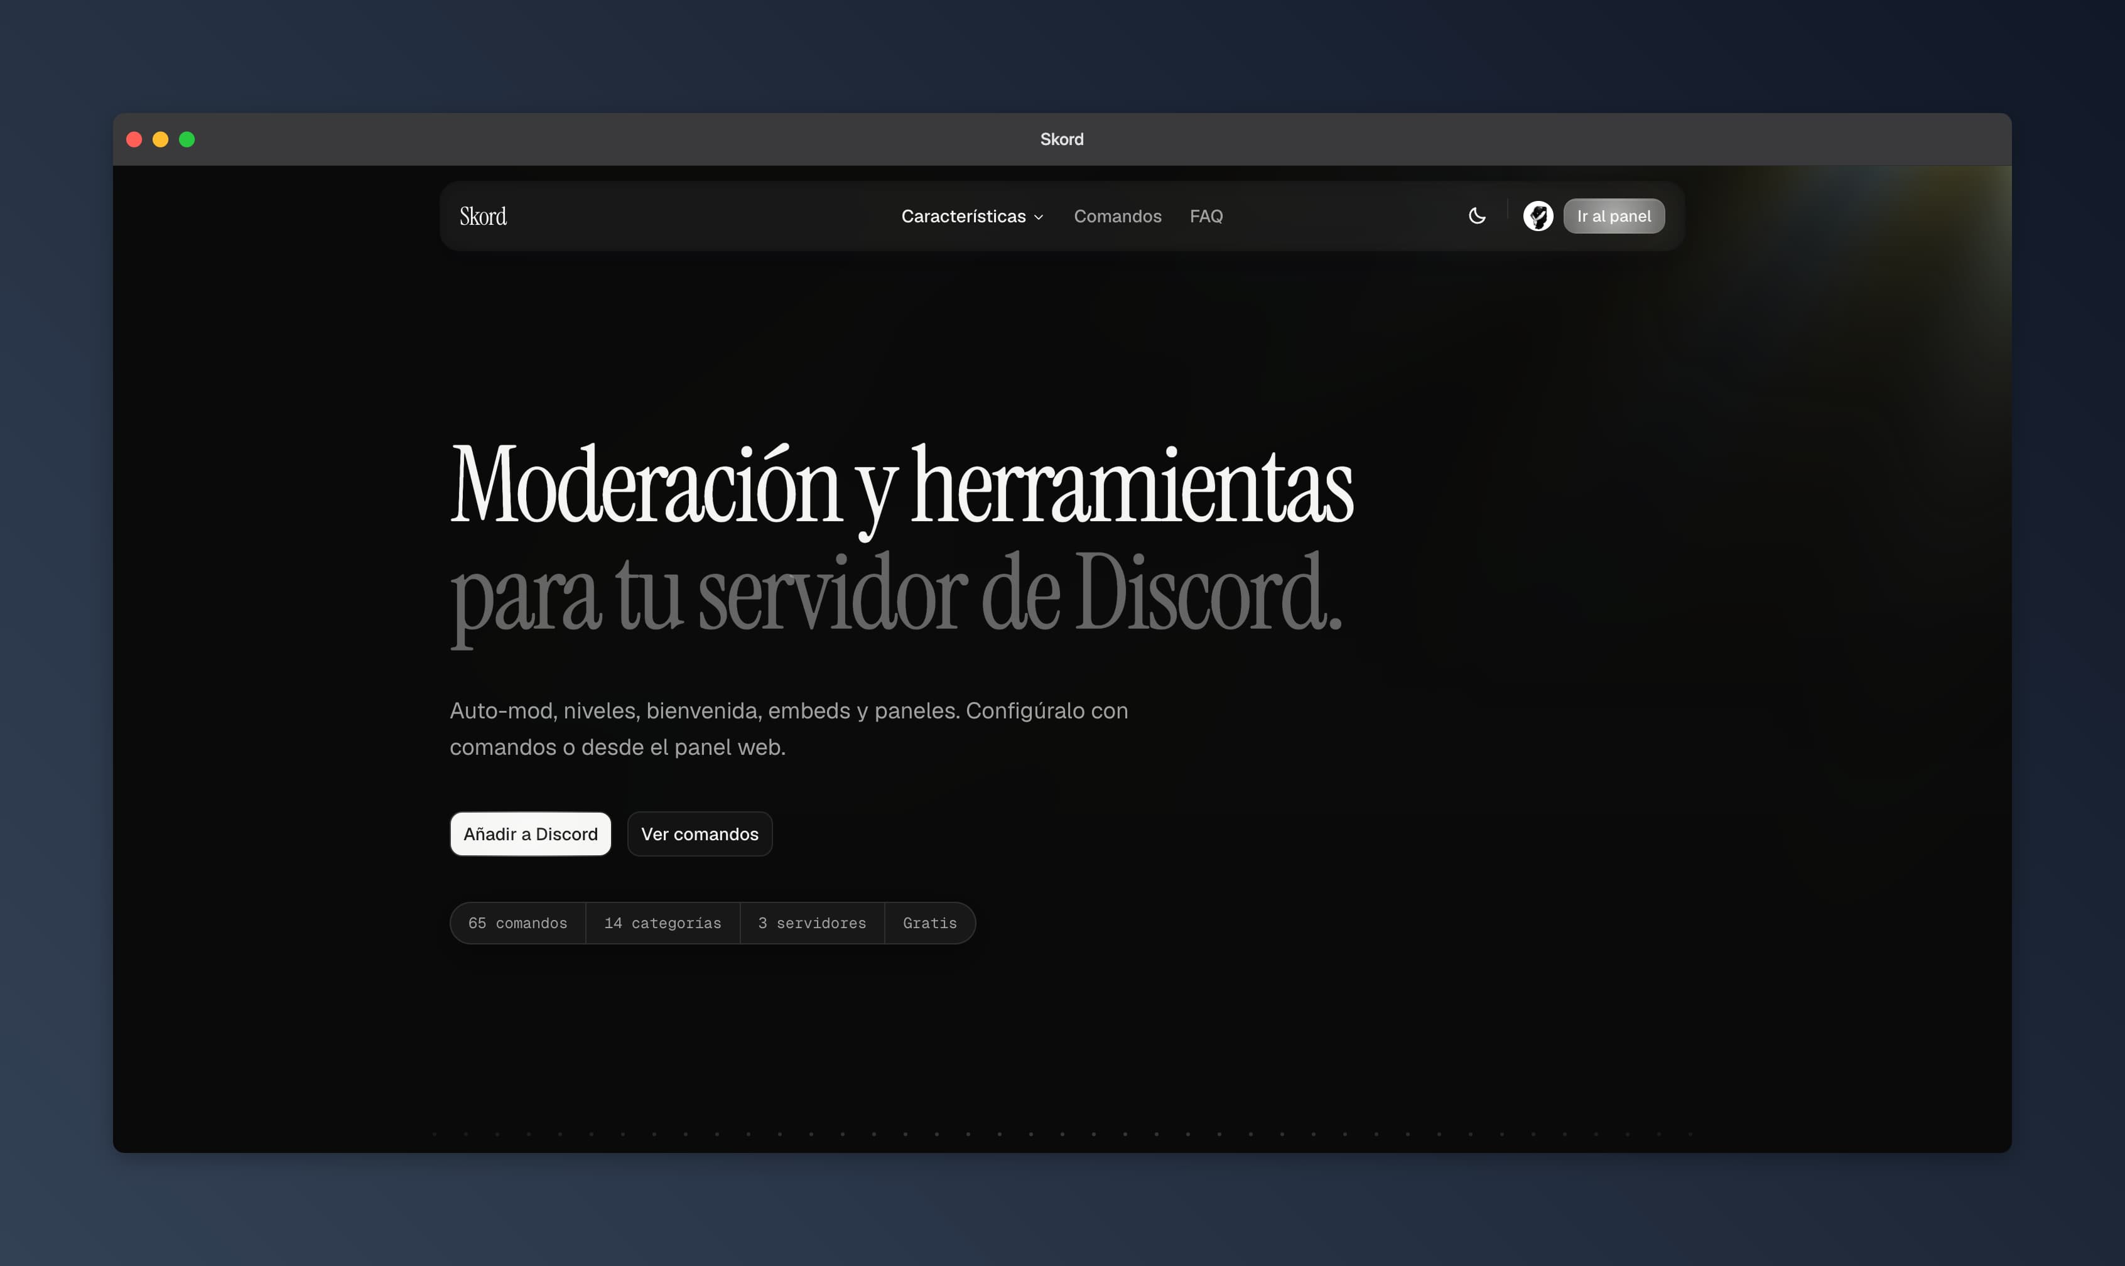2125x1266 pixels.
Task: Click the Skord window title text
Action: tap(1061, 139)
